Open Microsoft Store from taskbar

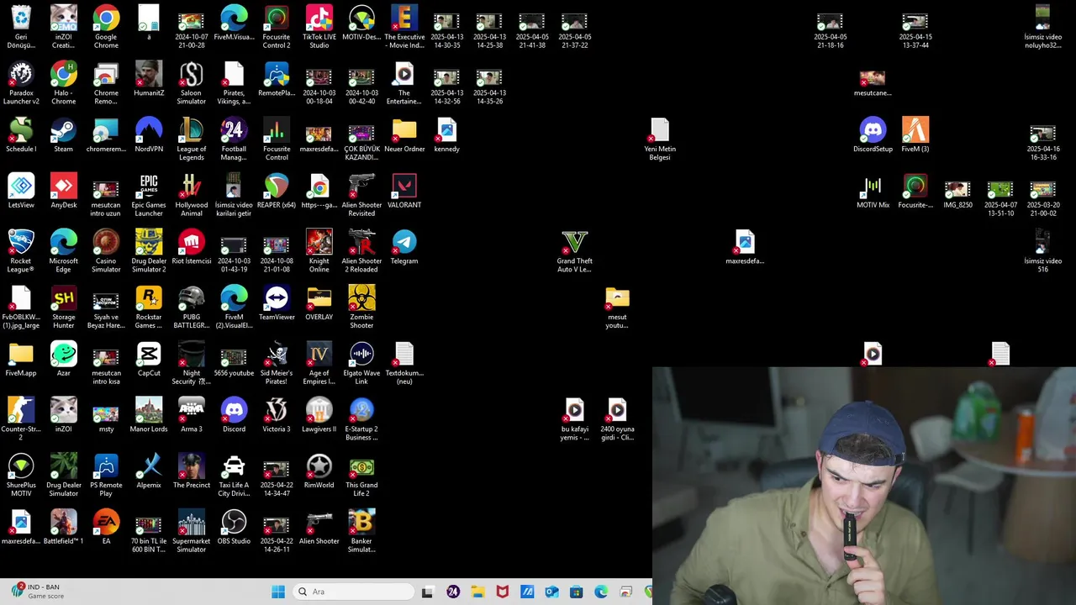(x=577, y=592)
